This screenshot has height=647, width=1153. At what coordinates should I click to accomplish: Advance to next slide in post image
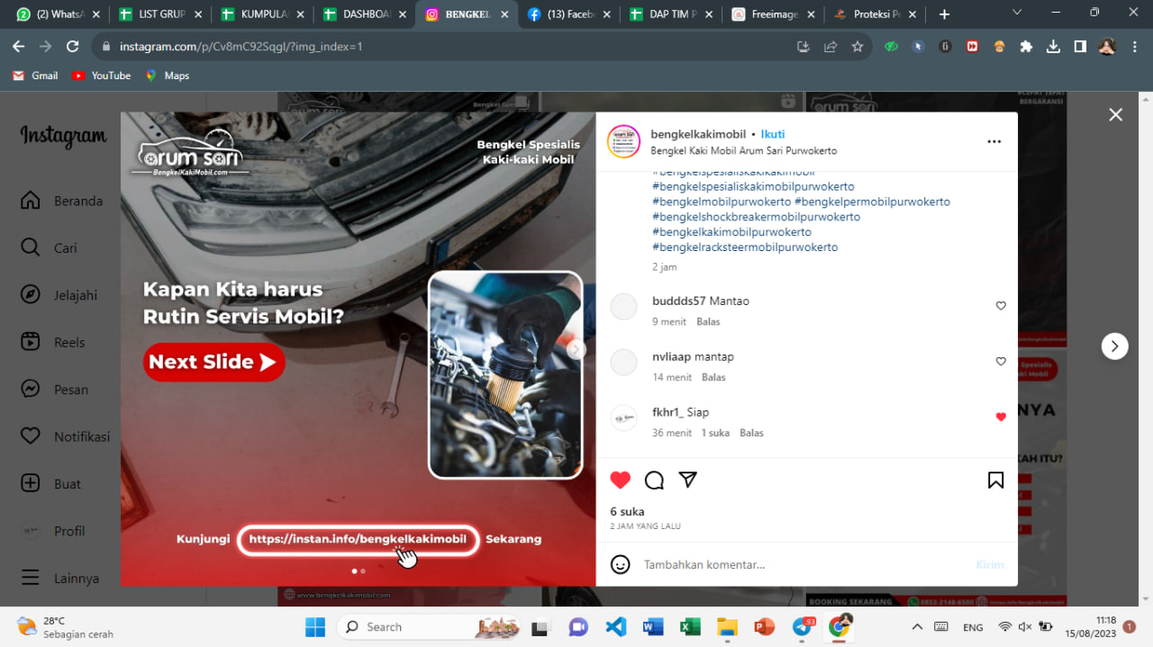tap(576, 350)
